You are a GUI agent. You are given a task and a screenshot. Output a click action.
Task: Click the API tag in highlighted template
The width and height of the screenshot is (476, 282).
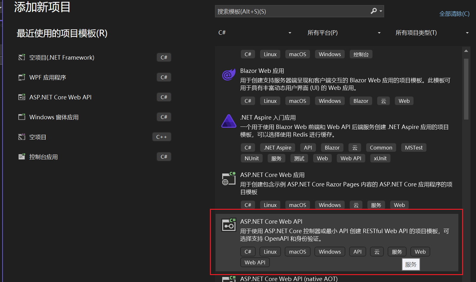357,252
